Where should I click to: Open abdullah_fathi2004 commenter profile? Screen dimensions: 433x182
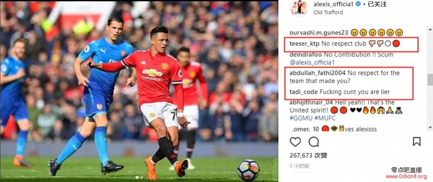tap(317, 73)
